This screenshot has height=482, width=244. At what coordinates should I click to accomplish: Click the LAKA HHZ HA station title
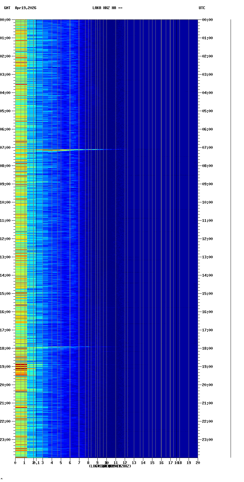tap(107, 8)
